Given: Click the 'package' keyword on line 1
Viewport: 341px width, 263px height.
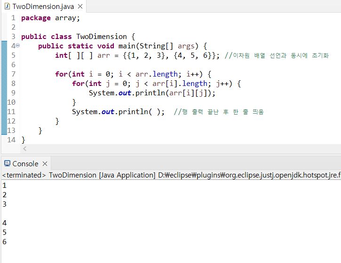Looking at the screenshot, I should [x=36, y=18].
